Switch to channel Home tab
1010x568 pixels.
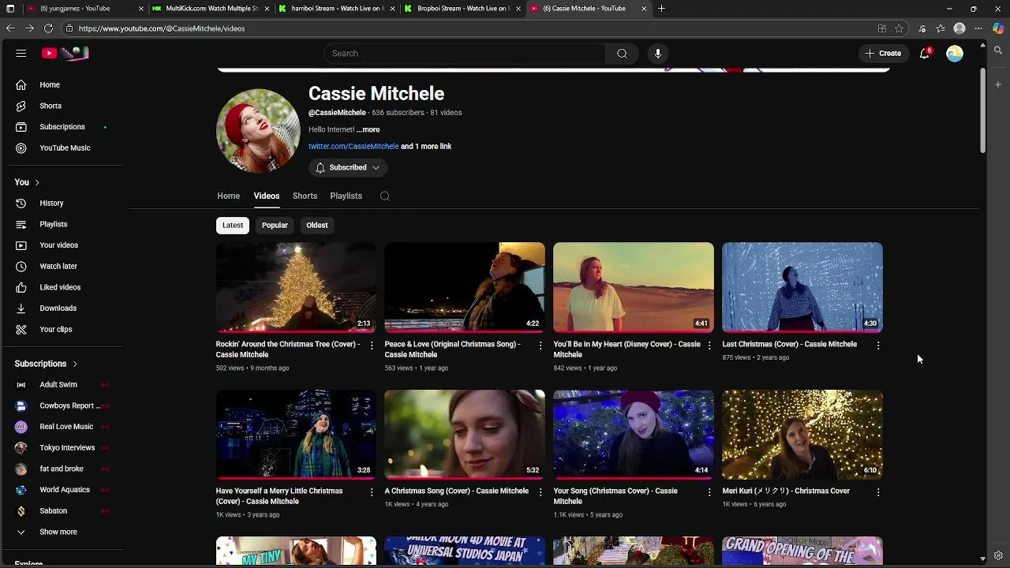point(228,196)
